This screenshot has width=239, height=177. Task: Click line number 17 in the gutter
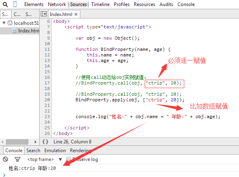click(x=47, y=83)
